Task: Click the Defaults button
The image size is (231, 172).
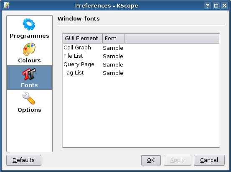Action: point(24,160)
